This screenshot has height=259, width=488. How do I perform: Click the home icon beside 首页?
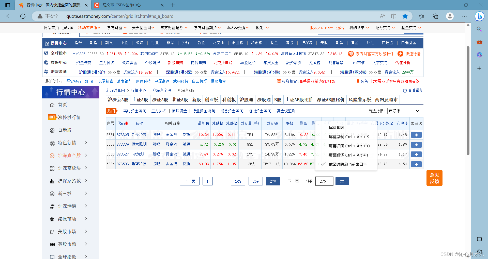click(x=52, y=105)
